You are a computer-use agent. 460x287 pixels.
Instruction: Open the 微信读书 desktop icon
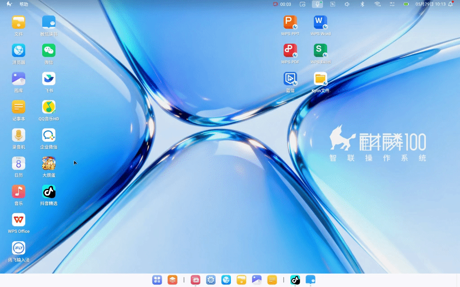pyautogui.click(x=49, y=22)
